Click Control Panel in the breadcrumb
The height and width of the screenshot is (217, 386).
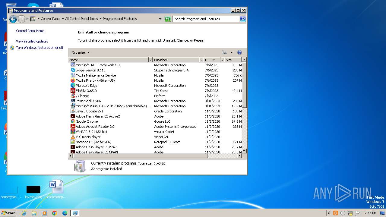(x=50, y=19)
